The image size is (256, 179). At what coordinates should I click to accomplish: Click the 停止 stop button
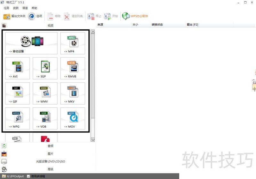[x=94, y=16]
